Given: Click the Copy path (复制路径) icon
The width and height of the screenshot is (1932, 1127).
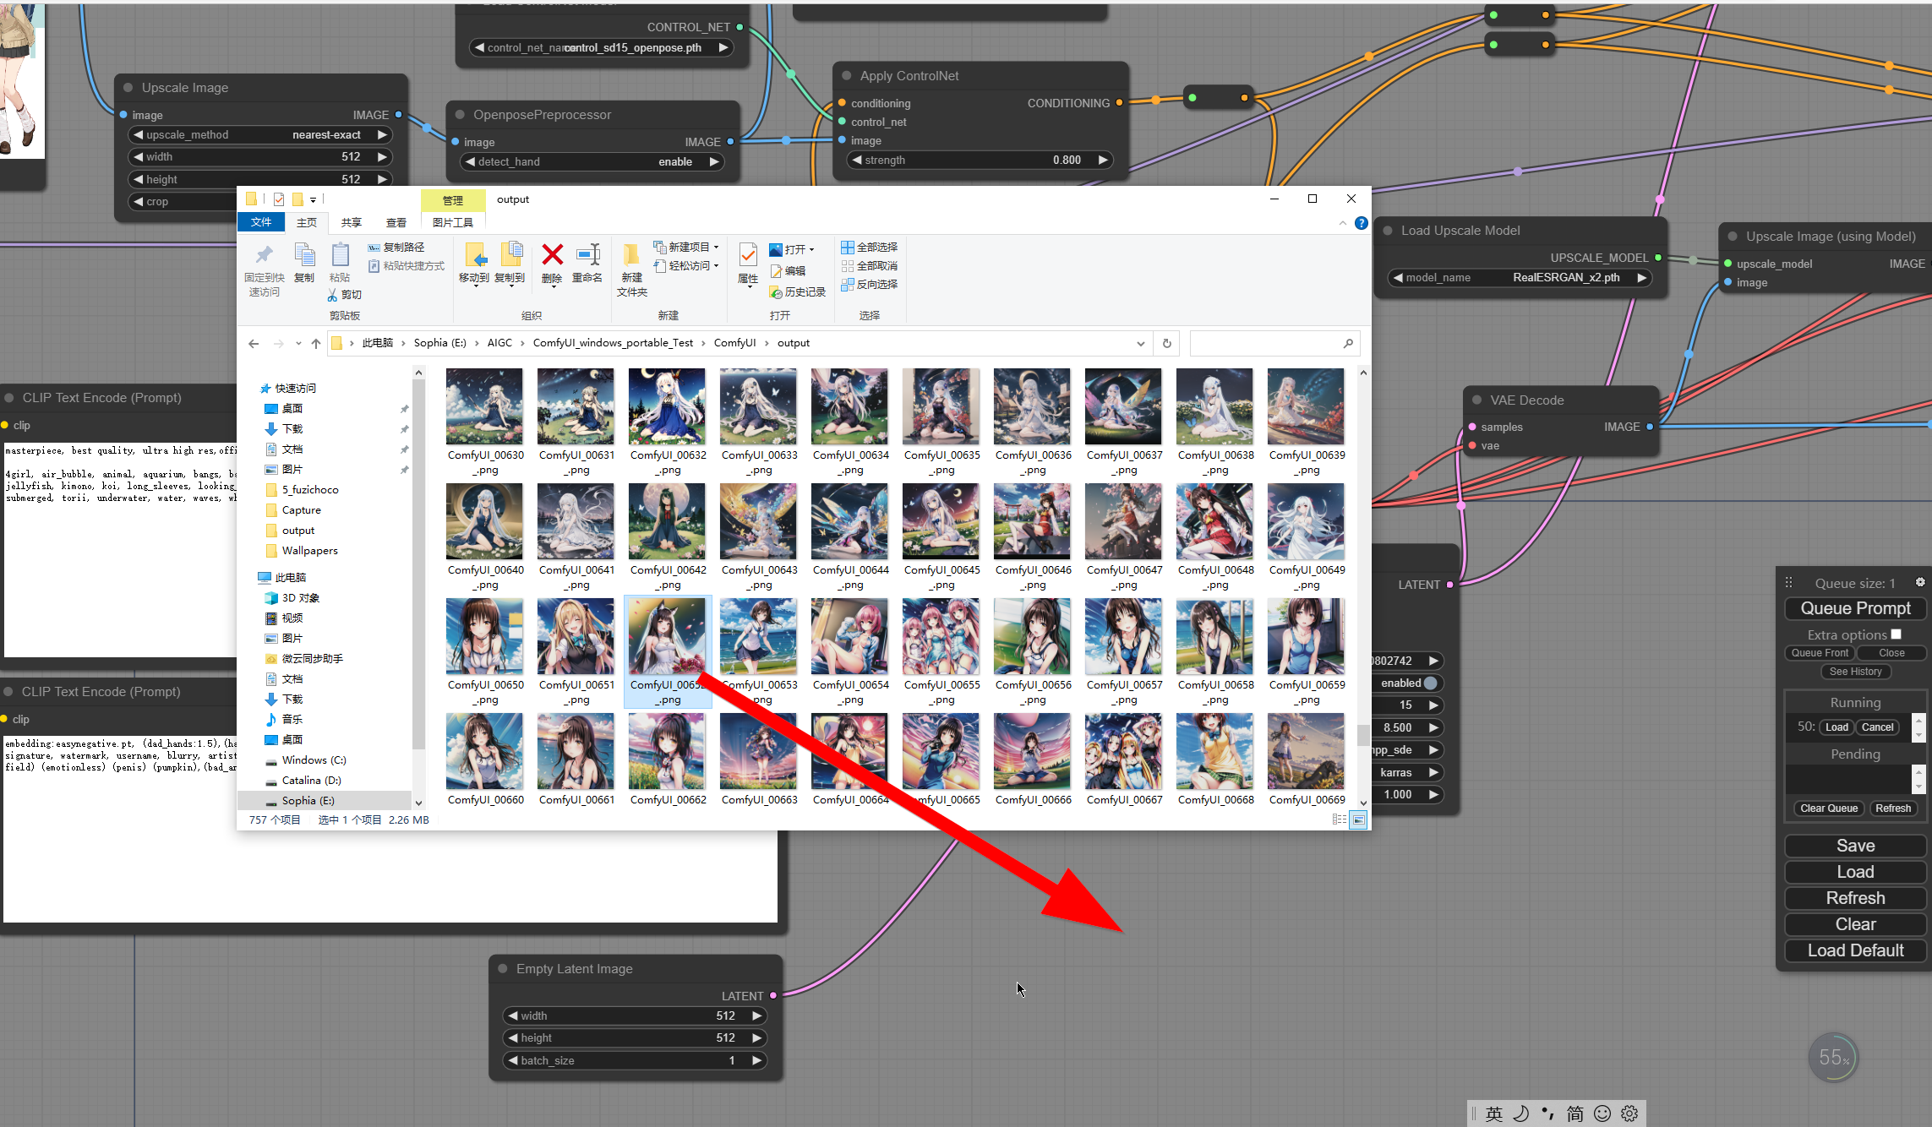Looking at the screenshot, I should [x=374, y=248].
